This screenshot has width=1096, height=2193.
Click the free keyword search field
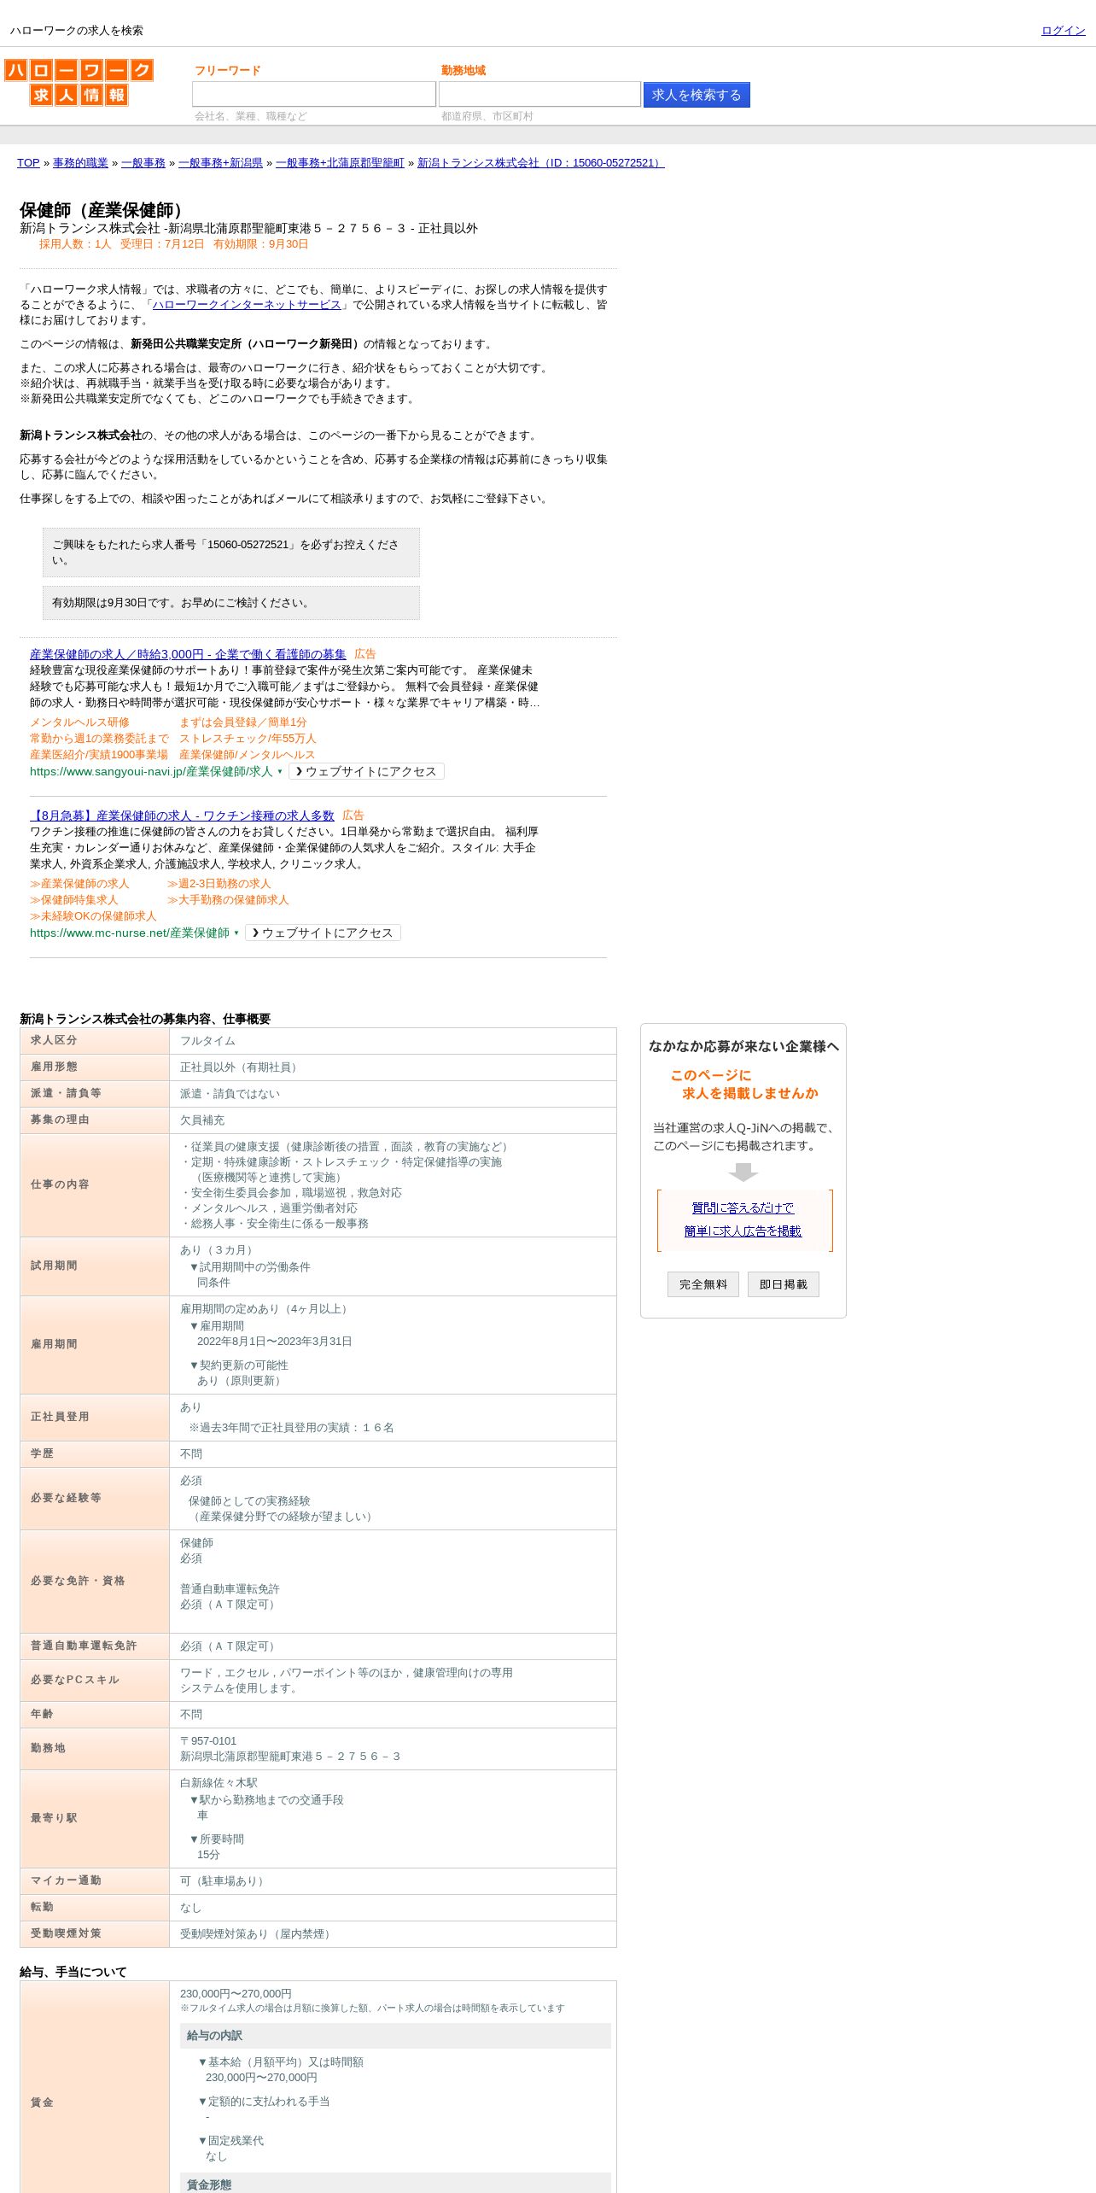tap(314, 94)
